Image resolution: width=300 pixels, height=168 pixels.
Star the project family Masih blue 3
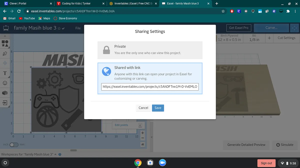tap(59, 28)
